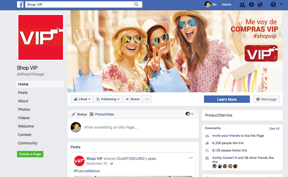The height and width of the screenshot is (177, 288).
Task: Open the Shop VIP round avatar on the post
Action: pyautogui.click(x=79, y=161)
